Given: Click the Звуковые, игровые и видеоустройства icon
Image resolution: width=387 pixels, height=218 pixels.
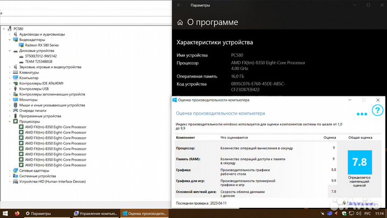Looking at the screenshot, I should (15, 67).
